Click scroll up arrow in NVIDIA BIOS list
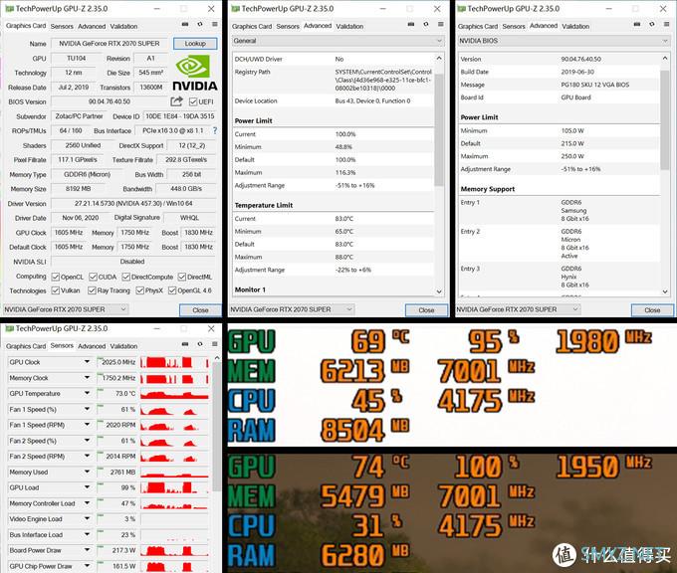Viewport: 677px width, 573px height. pos(665,58)
